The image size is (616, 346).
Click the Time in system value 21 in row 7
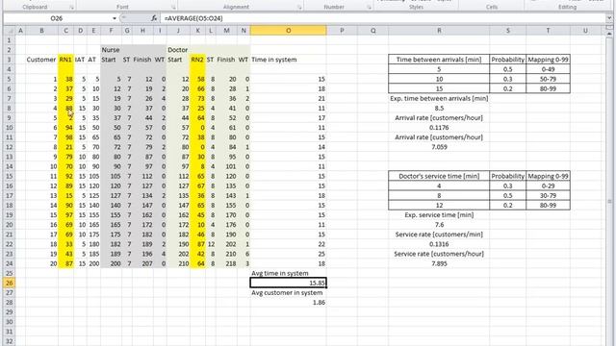(289, 98)
